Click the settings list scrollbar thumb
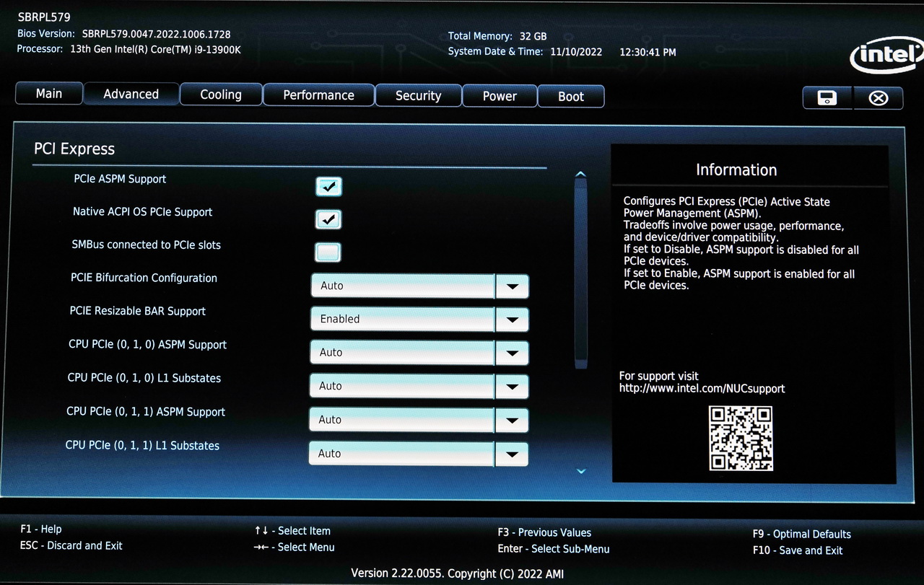This screenshot has width=924, height=585. point(580,273)
